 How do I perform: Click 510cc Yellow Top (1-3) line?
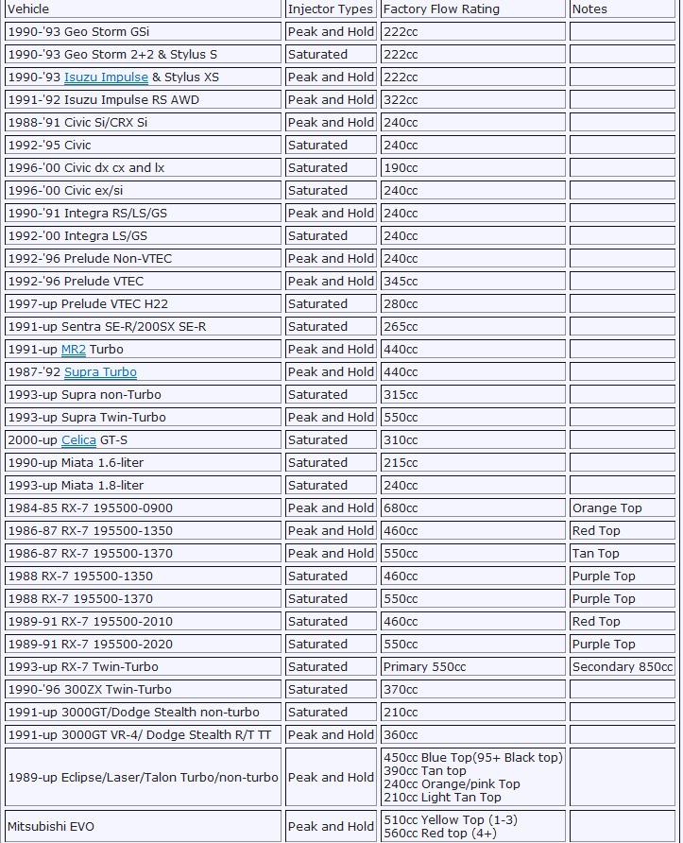point(451,820)
